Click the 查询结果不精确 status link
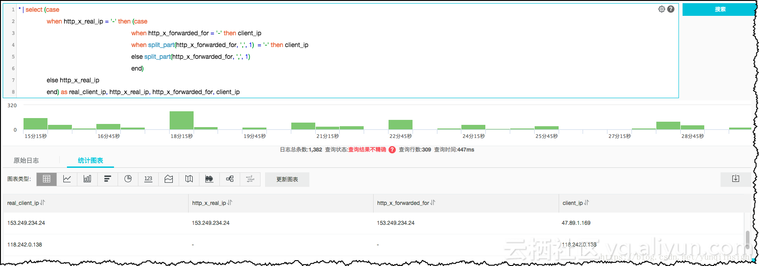Screen dimensions: 759x266 point(367,150)
